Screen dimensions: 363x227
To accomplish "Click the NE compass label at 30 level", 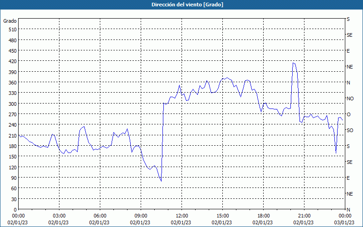I will 350,194.
